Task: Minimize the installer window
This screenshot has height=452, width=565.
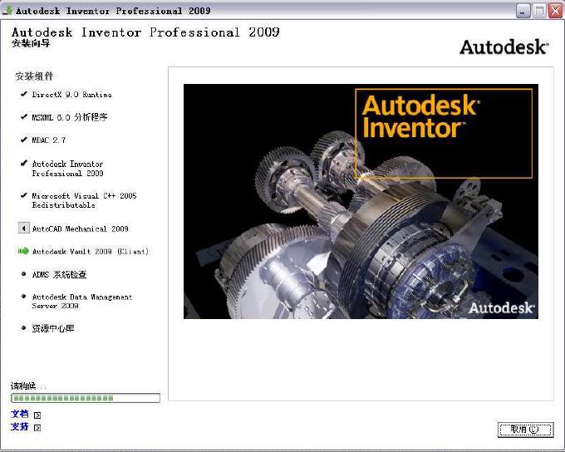Action: pos(523,11)
